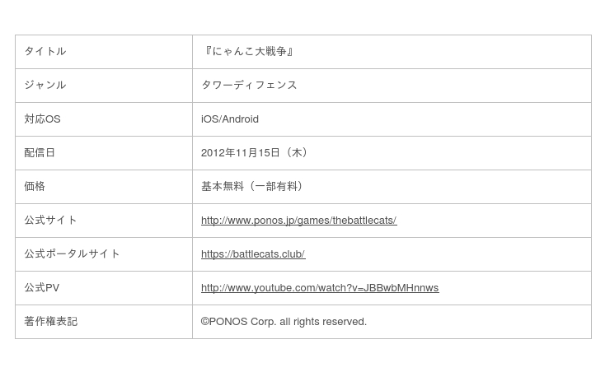Click the ジャンル label cell
610x372 pixels.
pos(104,86)
